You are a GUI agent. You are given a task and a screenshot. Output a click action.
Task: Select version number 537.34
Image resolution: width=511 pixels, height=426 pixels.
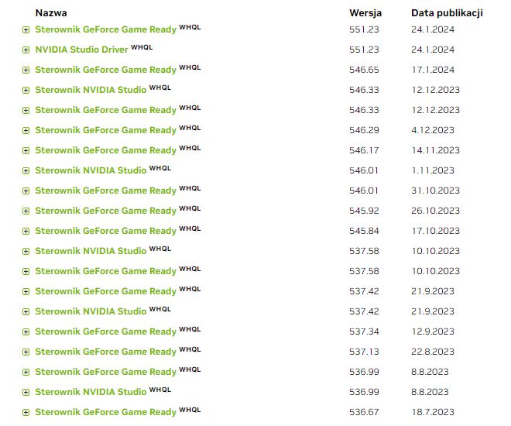[364, 332]
